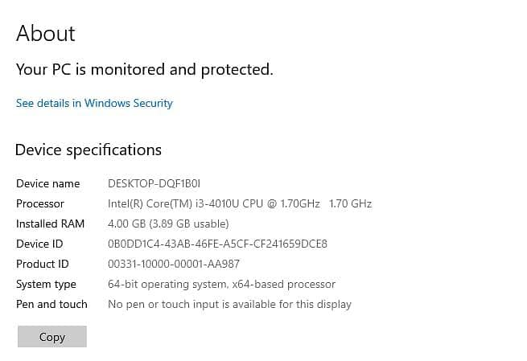Viewport: 527px width, 361px height.
Task: Select the 'No pen or touch input' text
Action: (x=229, y=305)
